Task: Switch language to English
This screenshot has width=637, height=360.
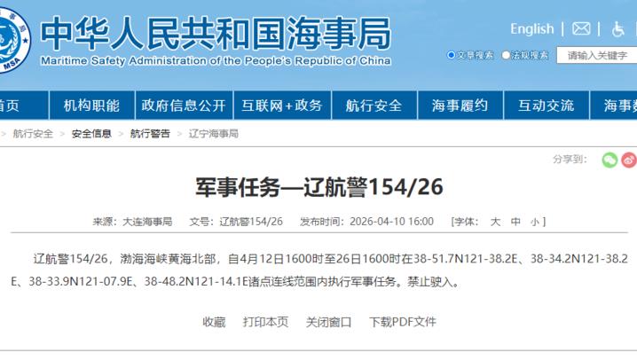Action: tap(531, 29)
